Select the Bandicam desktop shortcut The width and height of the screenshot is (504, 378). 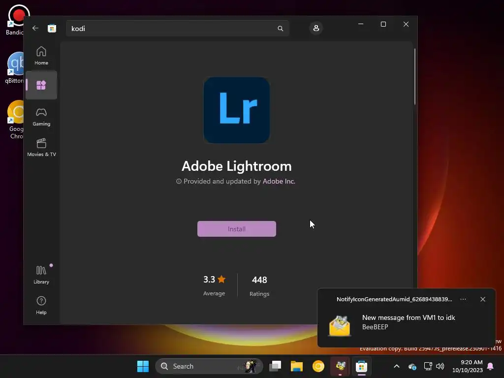tap(14, 20)
